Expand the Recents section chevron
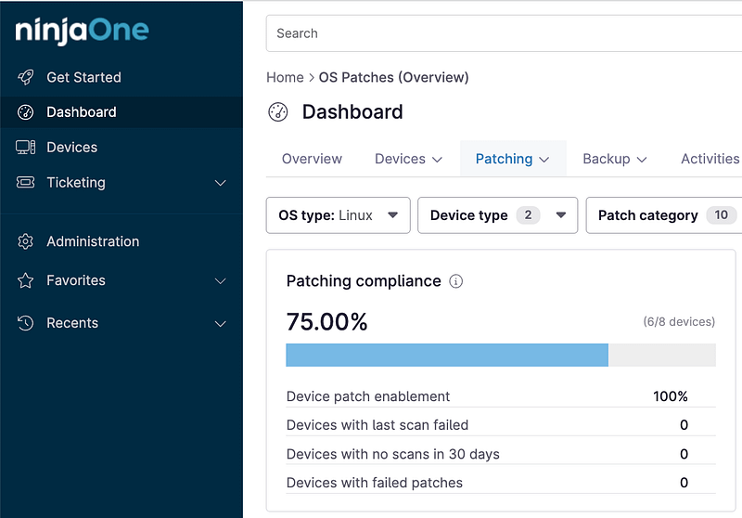Viewport: 742px width, 518px height. tap(220, 324)
